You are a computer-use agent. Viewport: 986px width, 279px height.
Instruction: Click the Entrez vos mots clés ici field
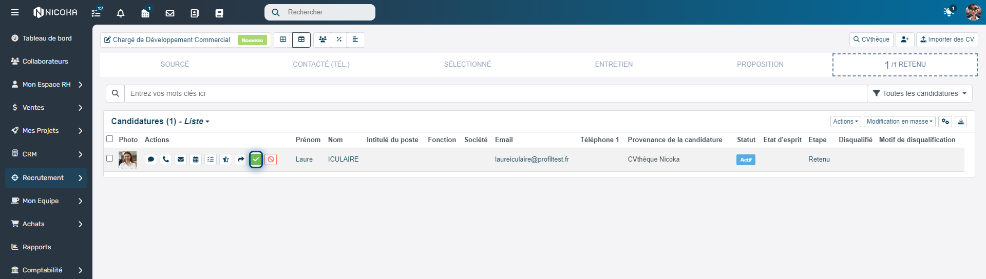(x=496, y=93)
